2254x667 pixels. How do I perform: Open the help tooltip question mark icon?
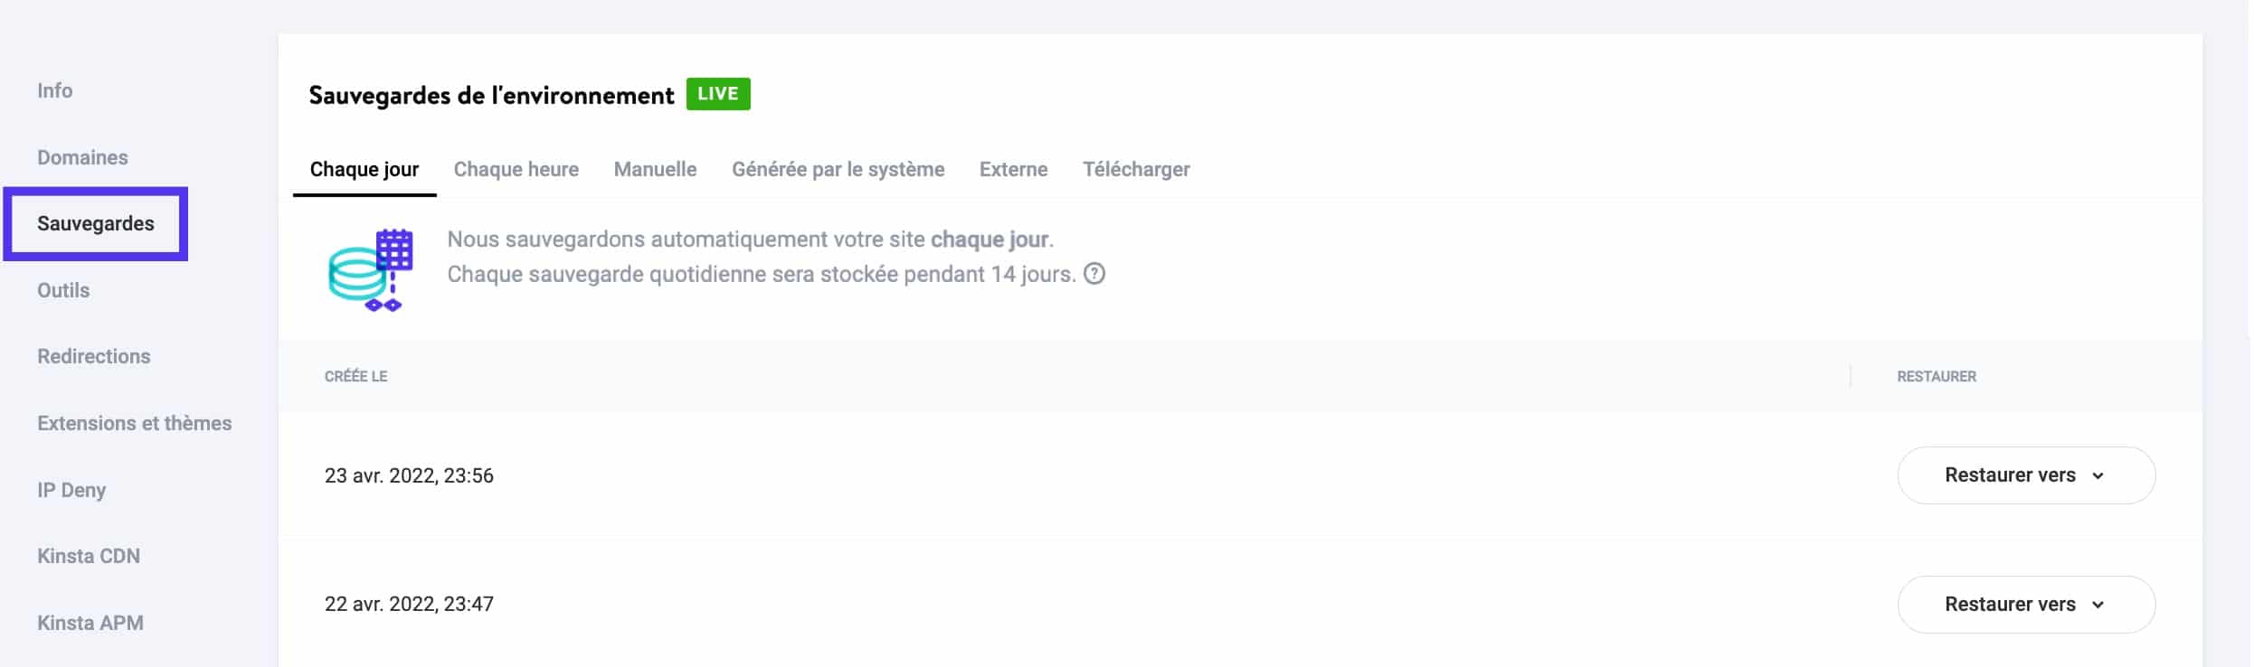tap(1094, 273)
